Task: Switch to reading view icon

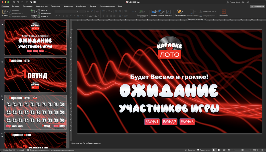Action: (224, 150)
